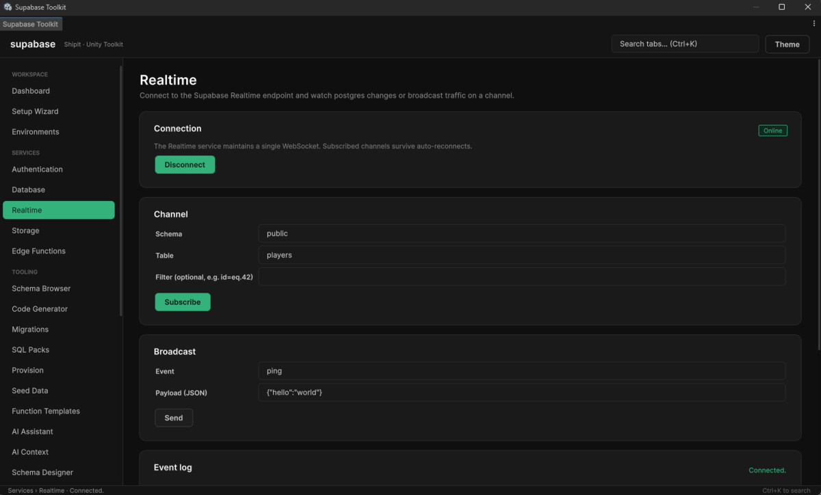Image resolution: width=821 pixels, height=495 pixels.
Task: Click the Search tabs field
Action: (x=685, y=44)
